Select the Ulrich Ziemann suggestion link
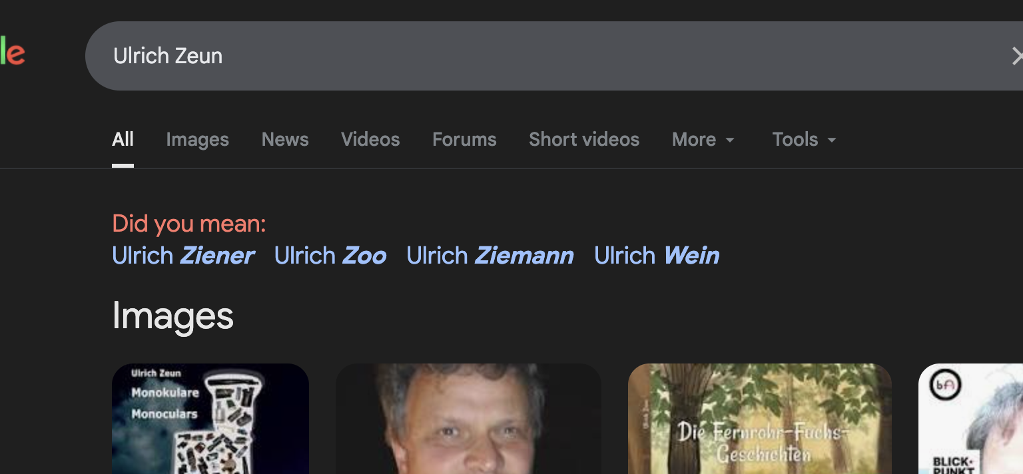 click(490, 256)
